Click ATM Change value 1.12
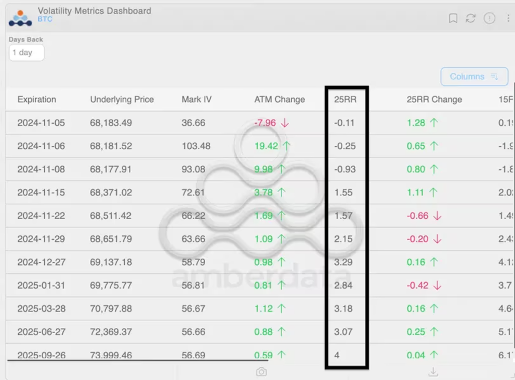515x380 pixels. (264, 309)
